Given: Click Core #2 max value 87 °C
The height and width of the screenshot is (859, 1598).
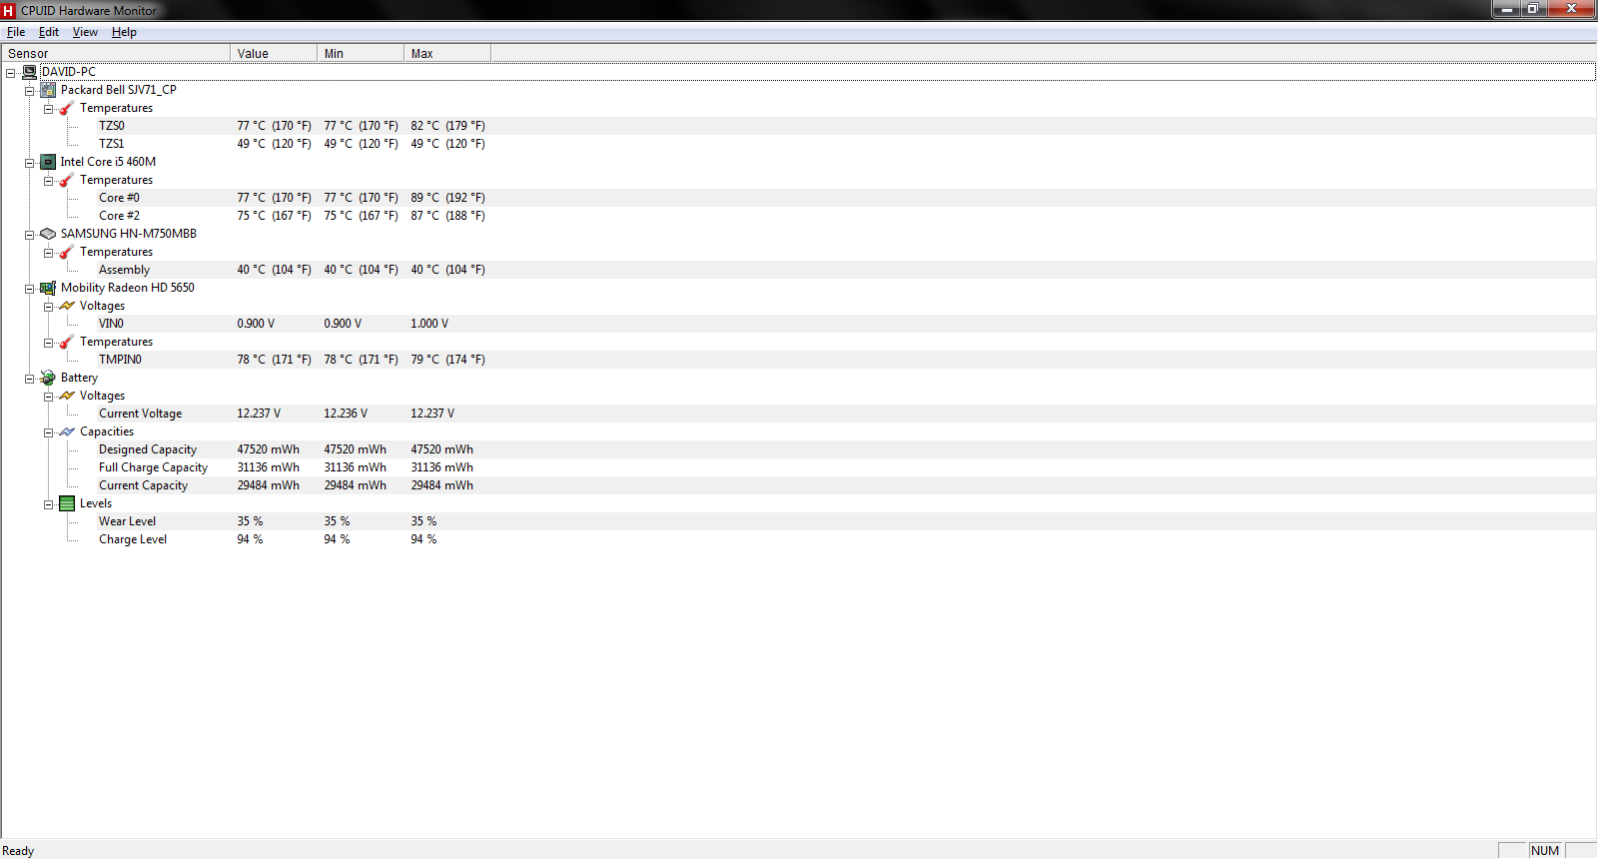Looking at the screenshot, I should click(447, 216).
